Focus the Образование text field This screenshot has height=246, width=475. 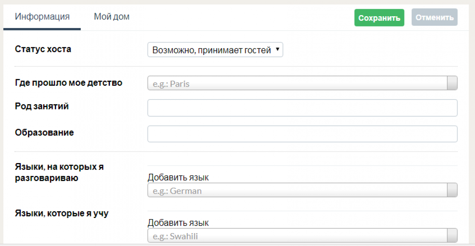coord(302,134)
